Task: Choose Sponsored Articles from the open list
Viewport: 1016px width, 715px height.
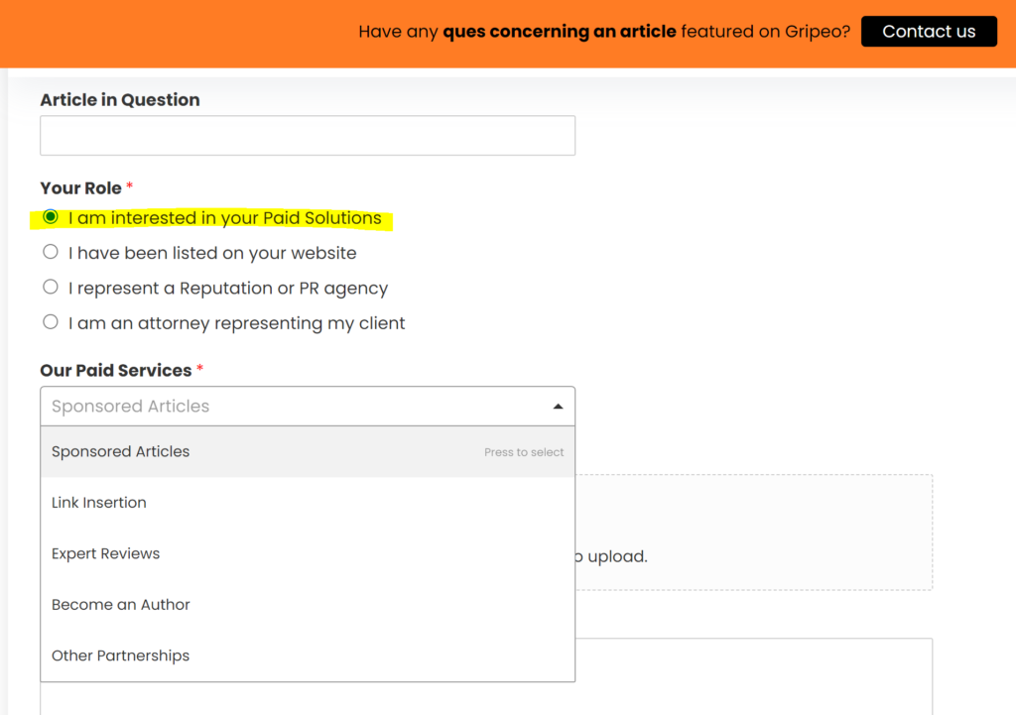Action: (x=121, y=452)
